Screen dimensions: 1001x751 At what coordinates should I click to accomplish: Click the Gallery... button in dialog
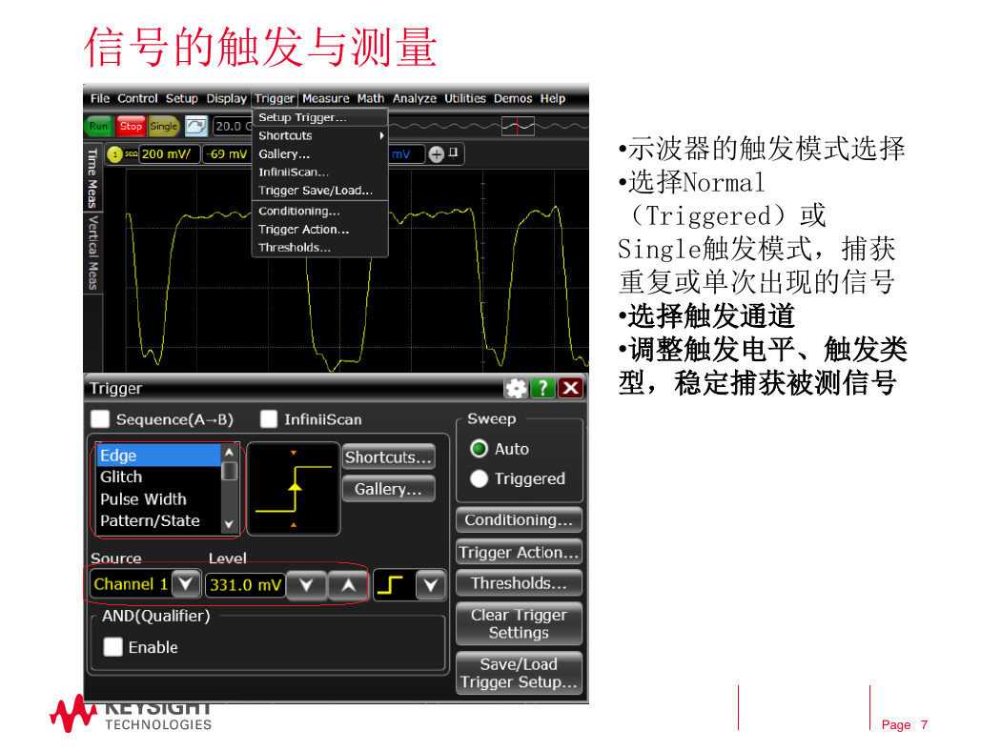click(389, 489)
